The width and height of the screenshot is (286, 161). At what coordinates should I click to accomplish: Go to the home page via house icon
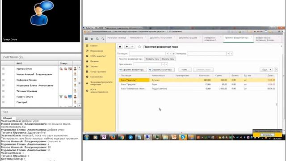click(x=120, y=47)
